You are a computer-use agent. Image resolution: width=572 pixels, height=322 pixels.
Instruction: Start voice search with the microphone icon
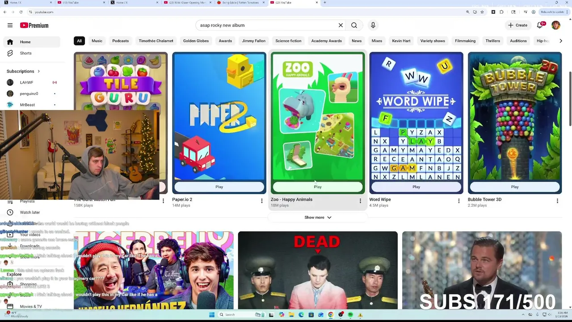pos(373,25)
